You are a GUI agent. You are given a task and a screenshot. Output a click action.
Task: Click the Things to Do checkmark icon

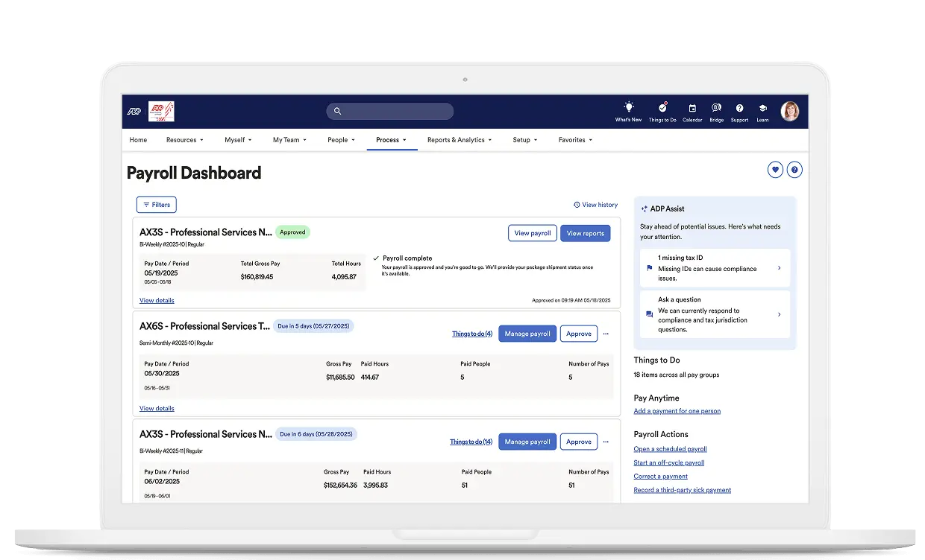(x=662, y=107)
